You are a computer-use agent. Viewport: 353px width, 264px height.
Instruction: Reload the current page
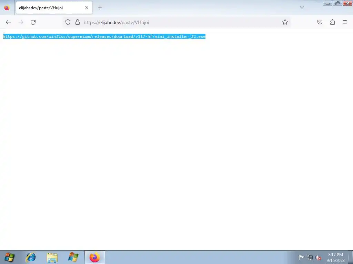33,22
